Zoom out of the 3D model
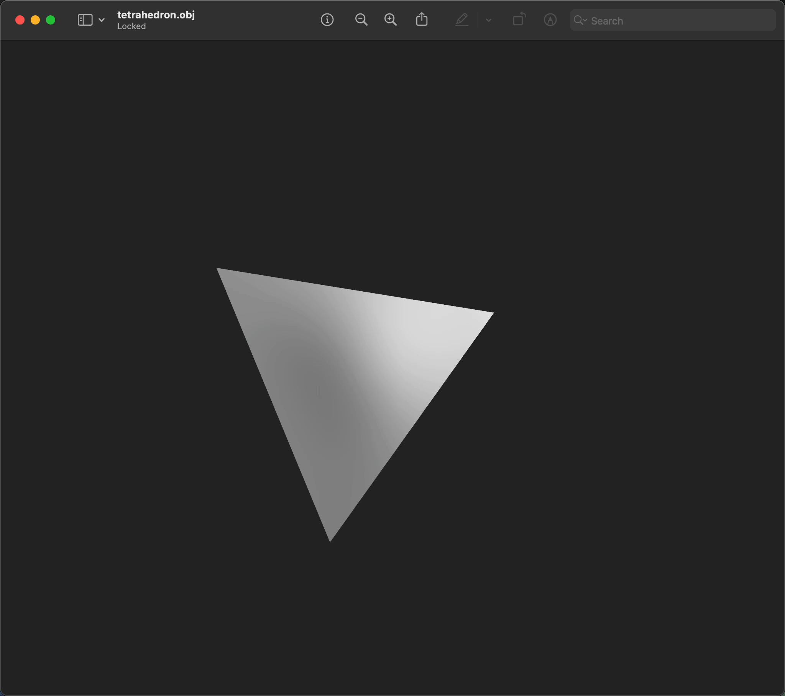Viewport: 785px width, 696px height. 361,20
